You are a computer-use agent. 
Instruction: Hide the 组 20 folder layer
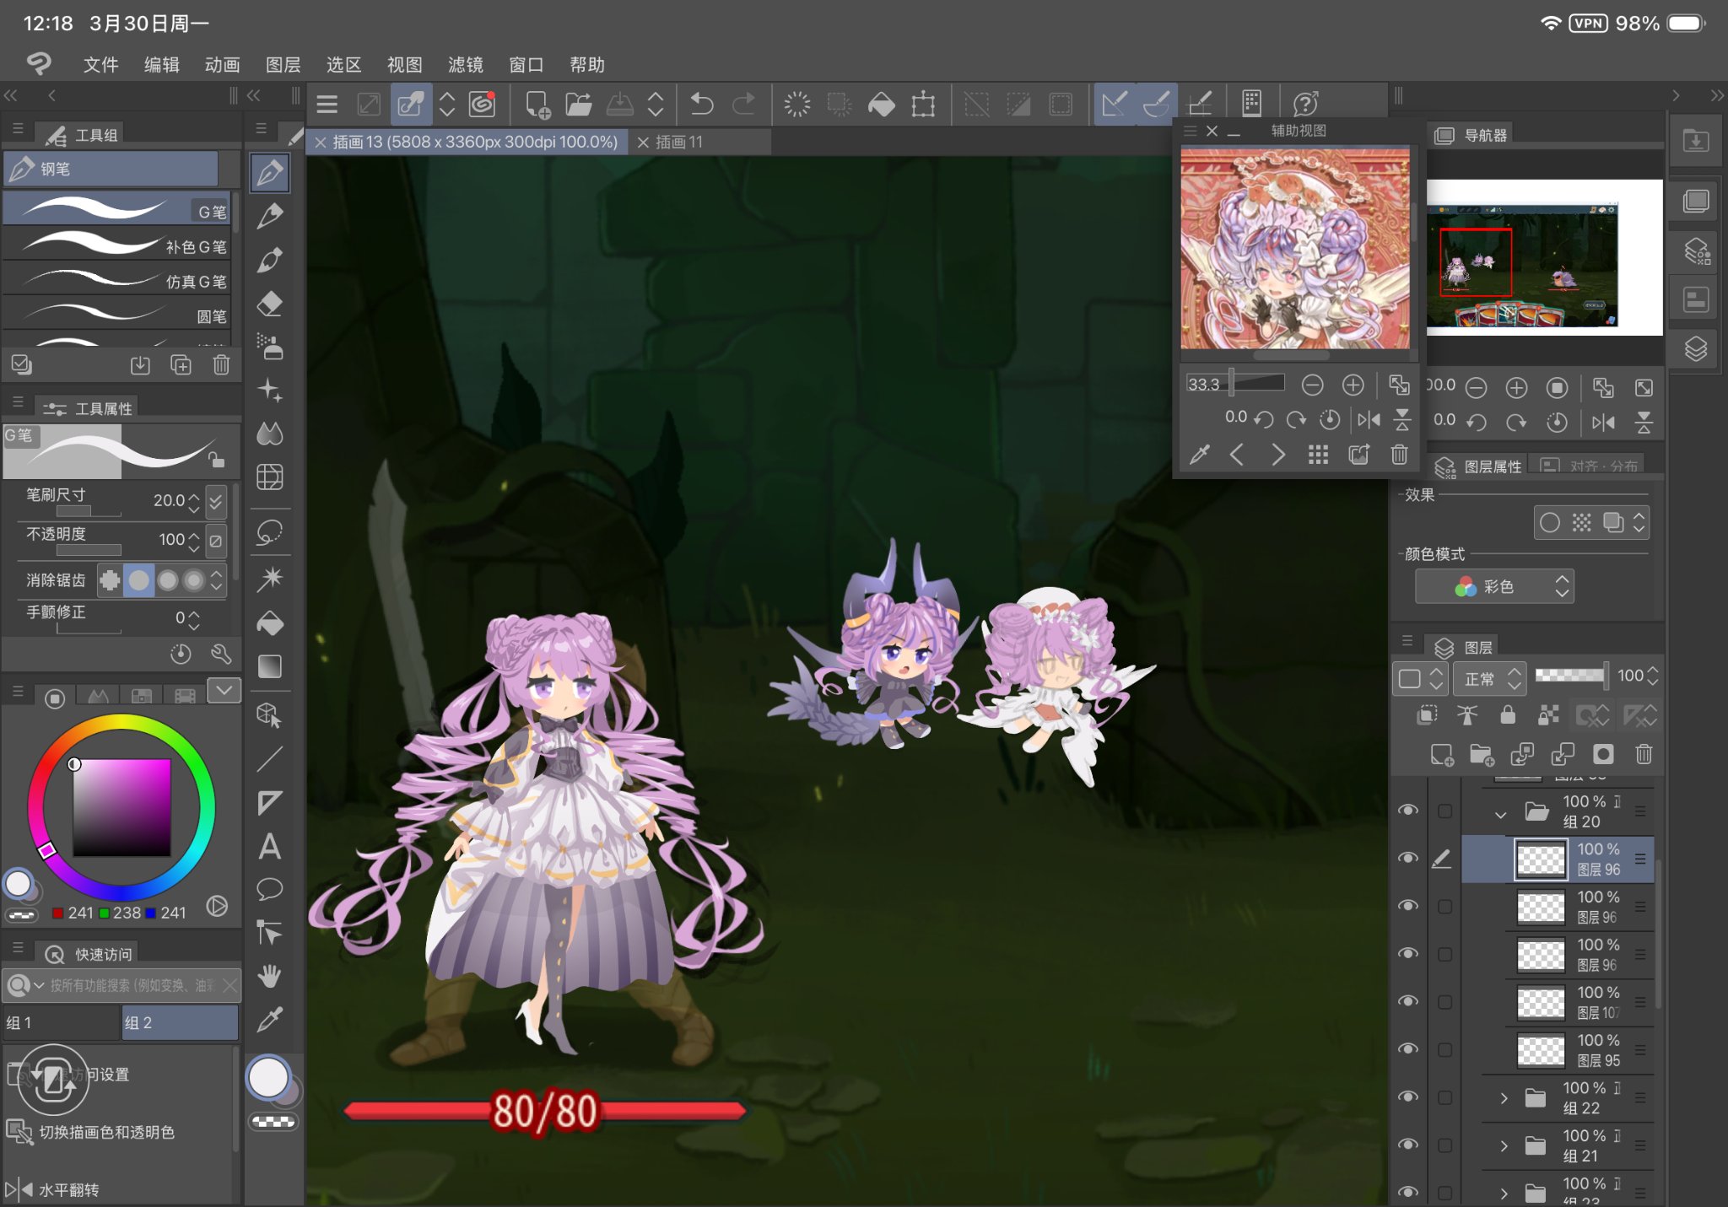point(1407,811)
